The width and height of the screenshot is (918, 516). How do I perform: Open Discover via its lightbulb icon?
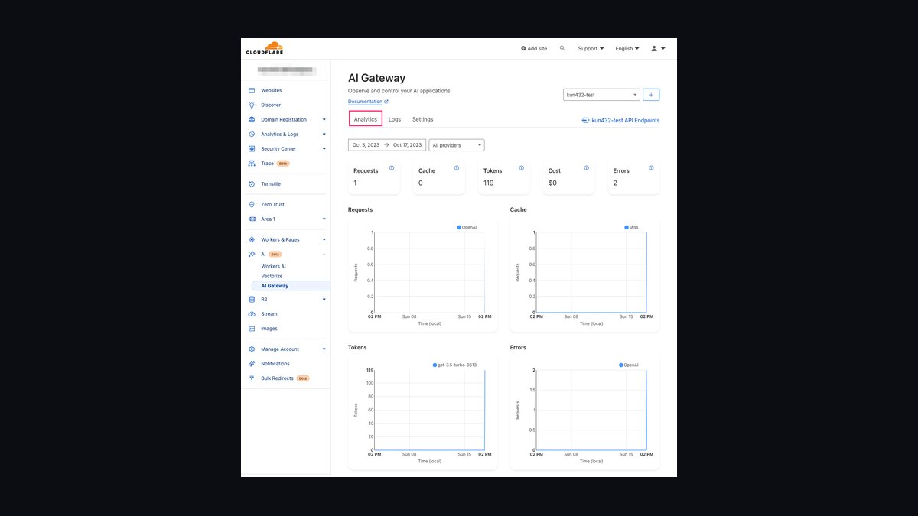[x=252, y=105]
